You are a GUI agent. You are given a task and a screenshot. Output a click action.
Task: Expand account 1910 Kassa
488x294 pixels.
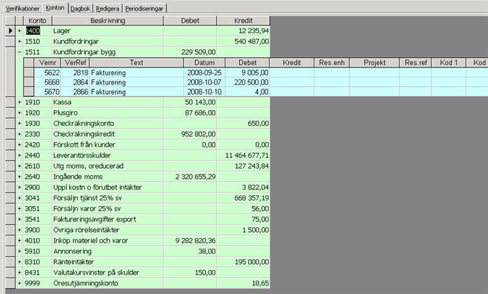coord(19,102)
